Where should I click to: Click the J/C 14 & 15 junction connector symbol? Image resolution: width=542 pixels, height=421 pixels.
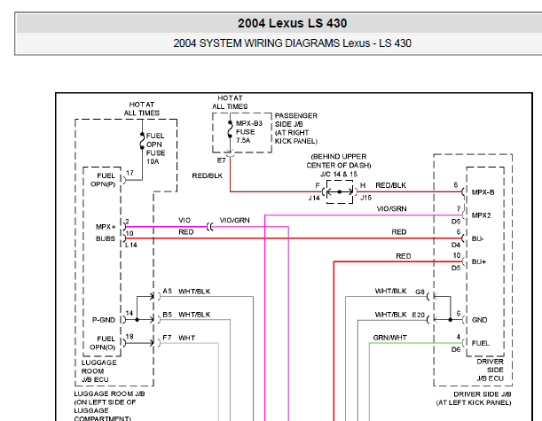340,191
